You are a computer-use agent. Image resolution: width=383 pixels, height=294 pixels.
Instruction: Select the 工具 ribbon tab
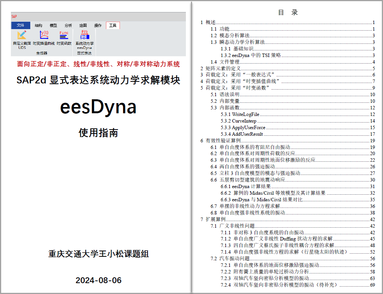(x=113, y=25)
